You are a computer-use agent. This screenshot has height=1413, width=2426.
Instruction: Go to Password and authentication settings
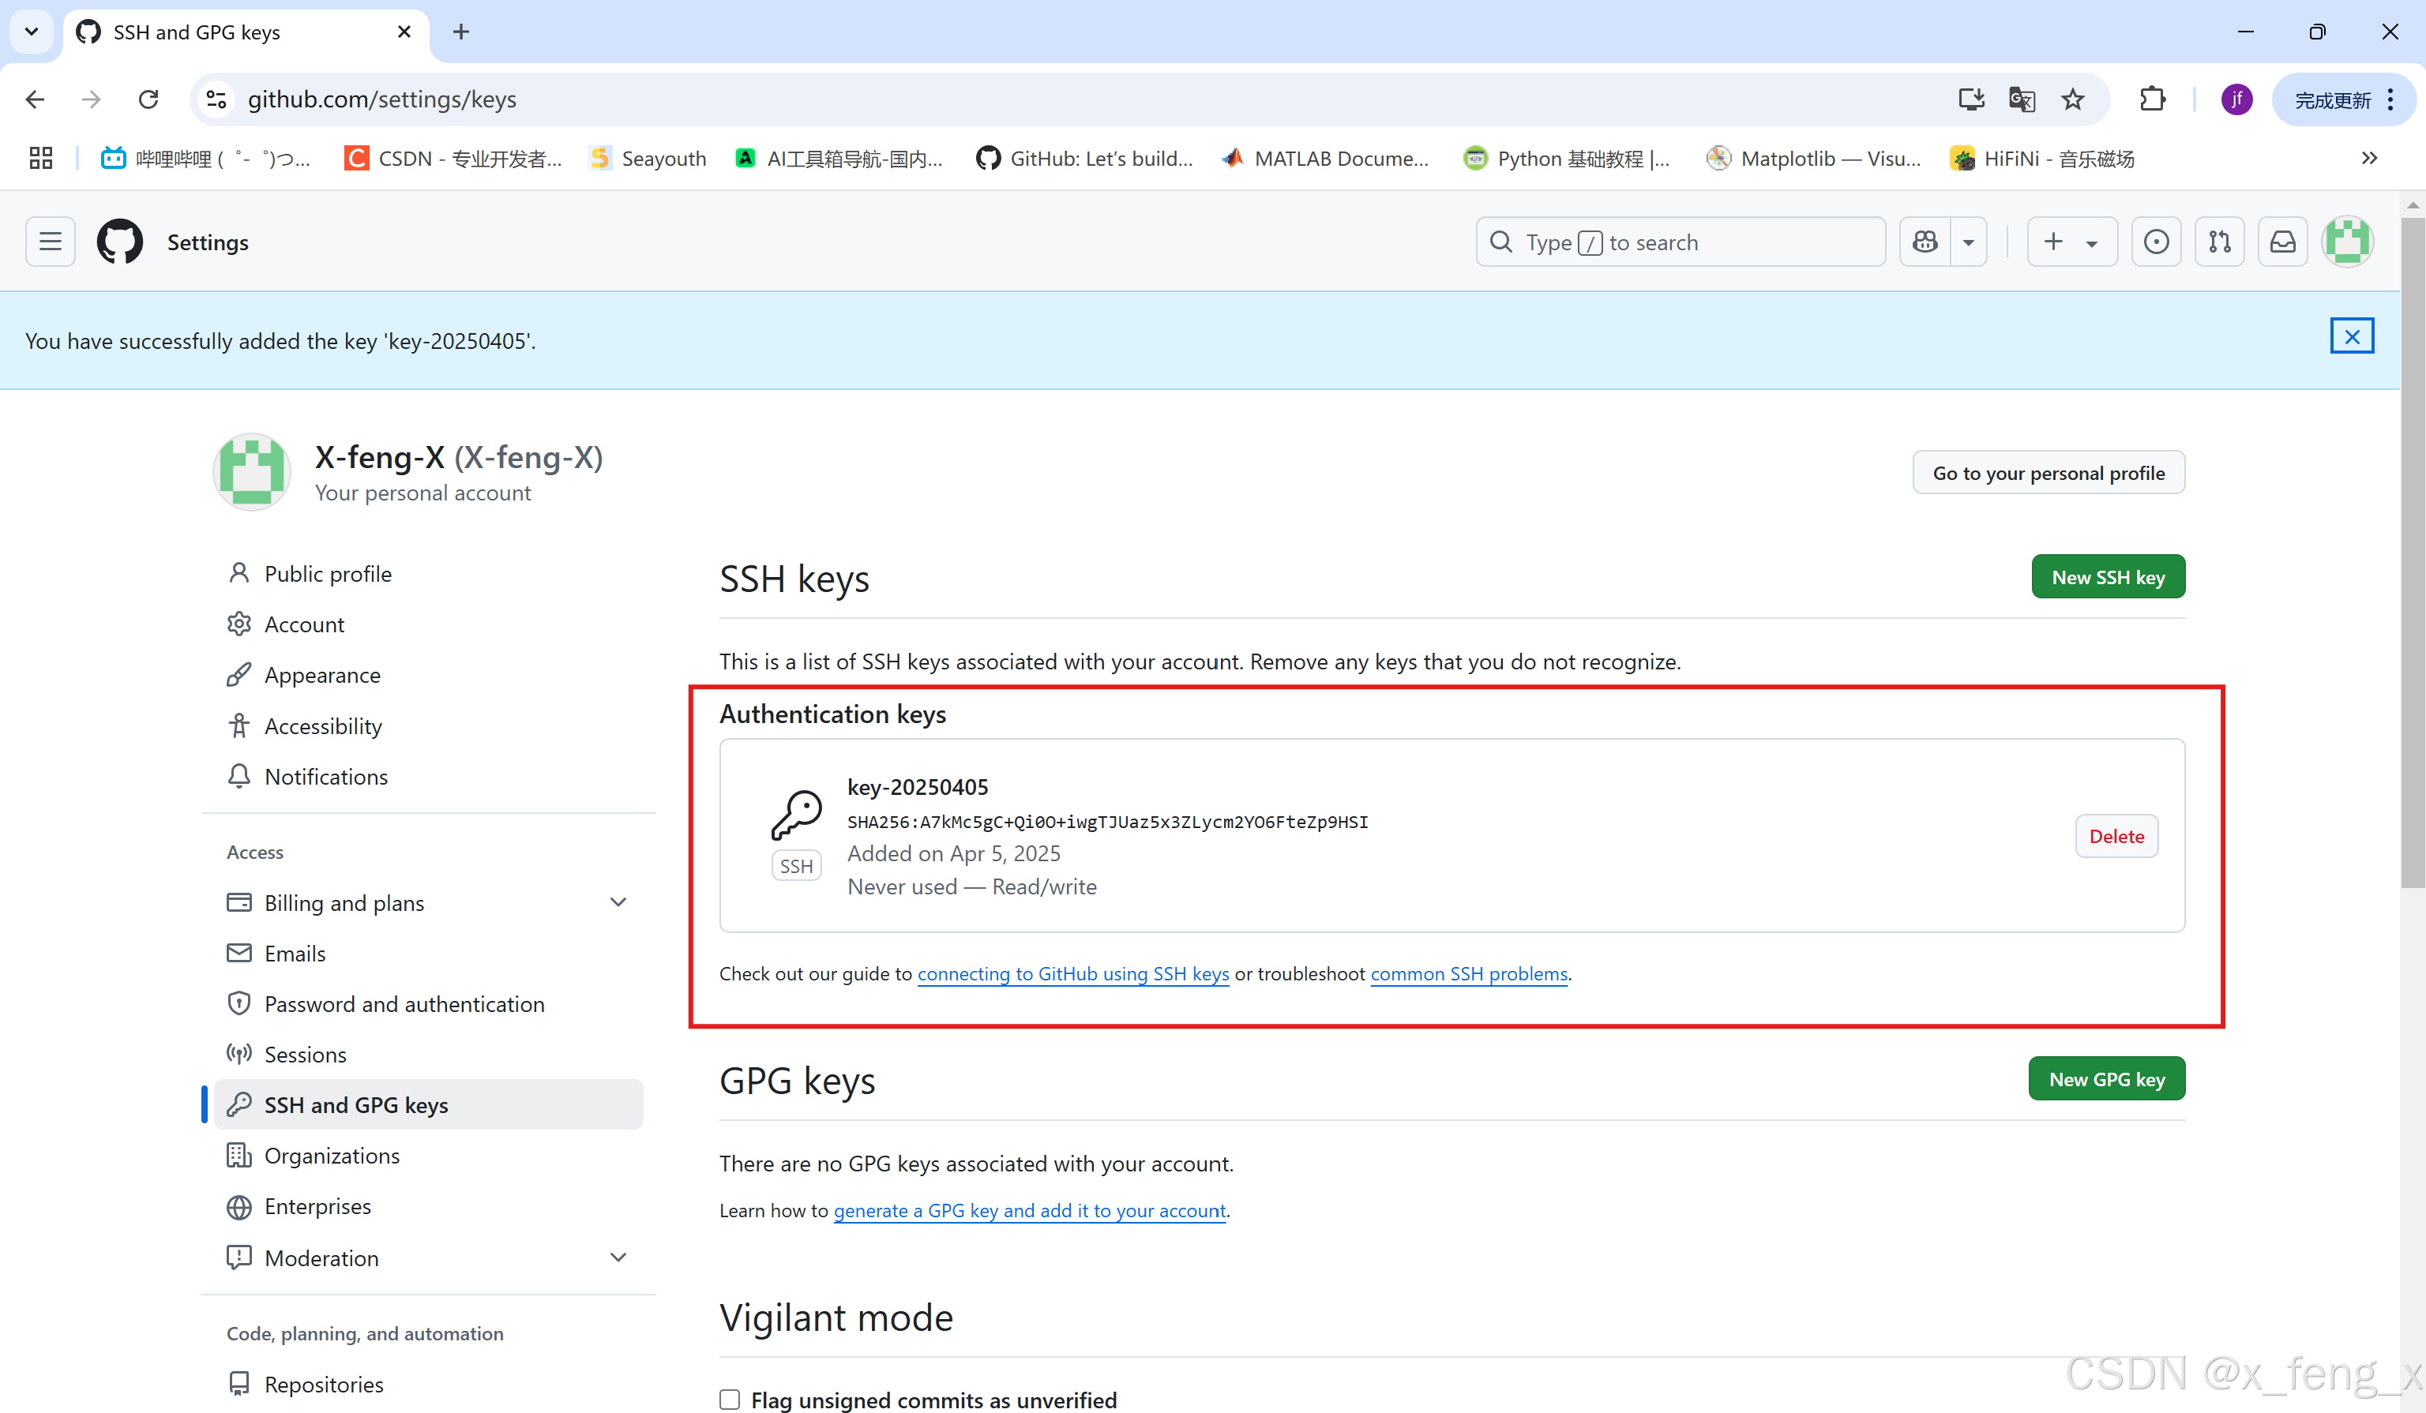click(x=404, y=1004)
